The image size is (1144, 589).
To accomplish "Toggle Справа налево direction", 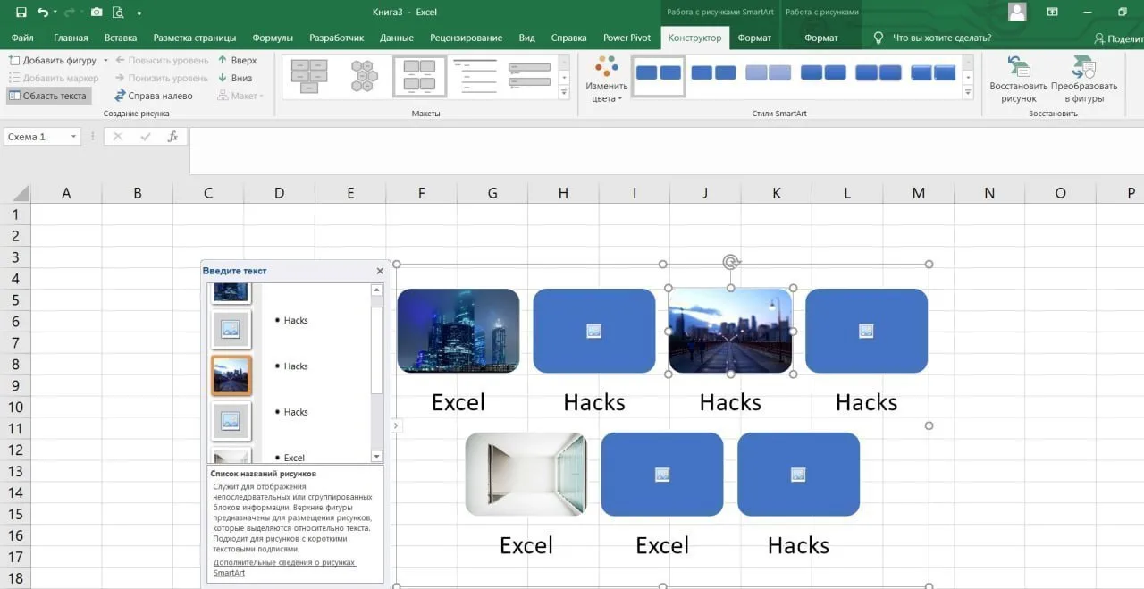I will tap(154, 96).
